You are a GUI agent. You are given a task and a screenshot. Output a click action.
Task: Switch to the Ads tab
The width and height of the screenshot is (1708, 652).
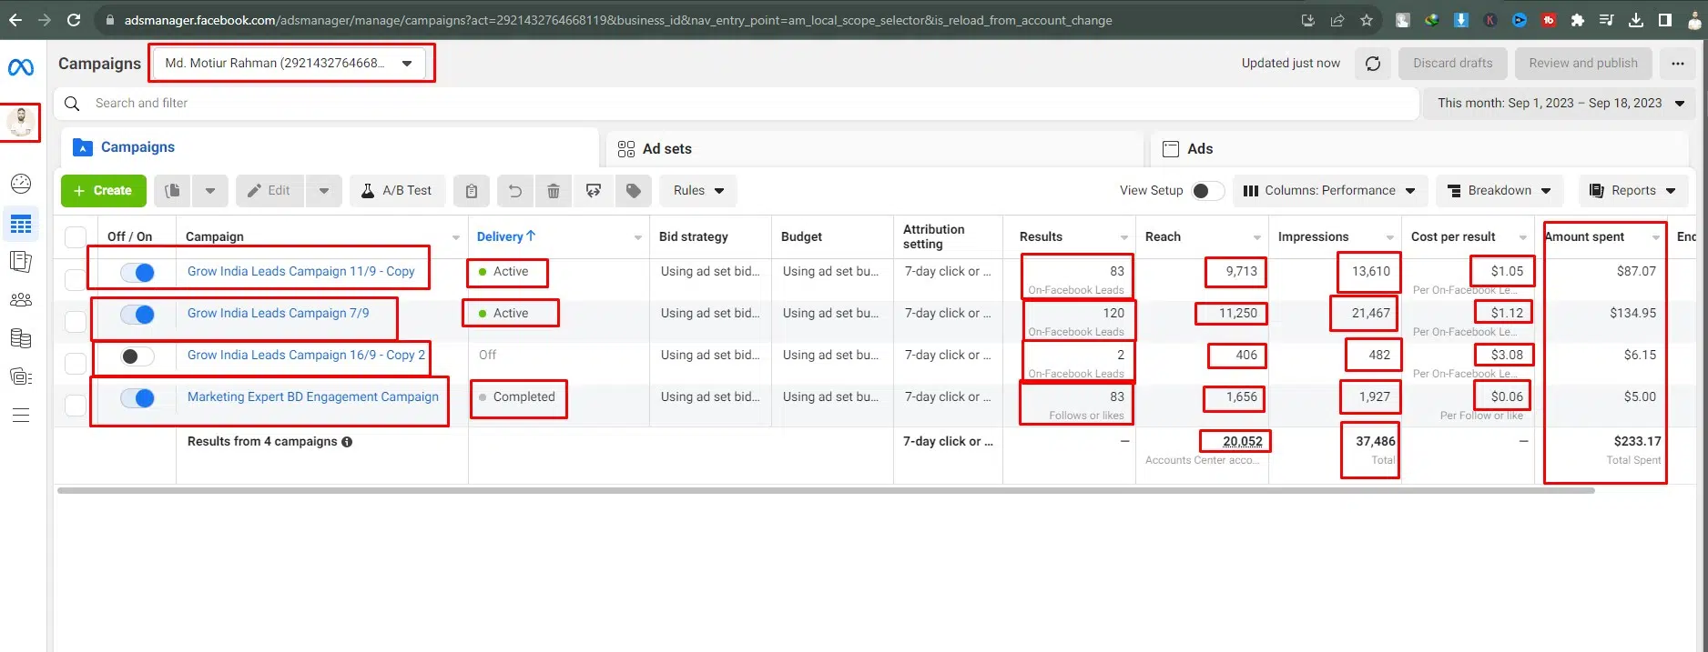[x=1199, y=149]
